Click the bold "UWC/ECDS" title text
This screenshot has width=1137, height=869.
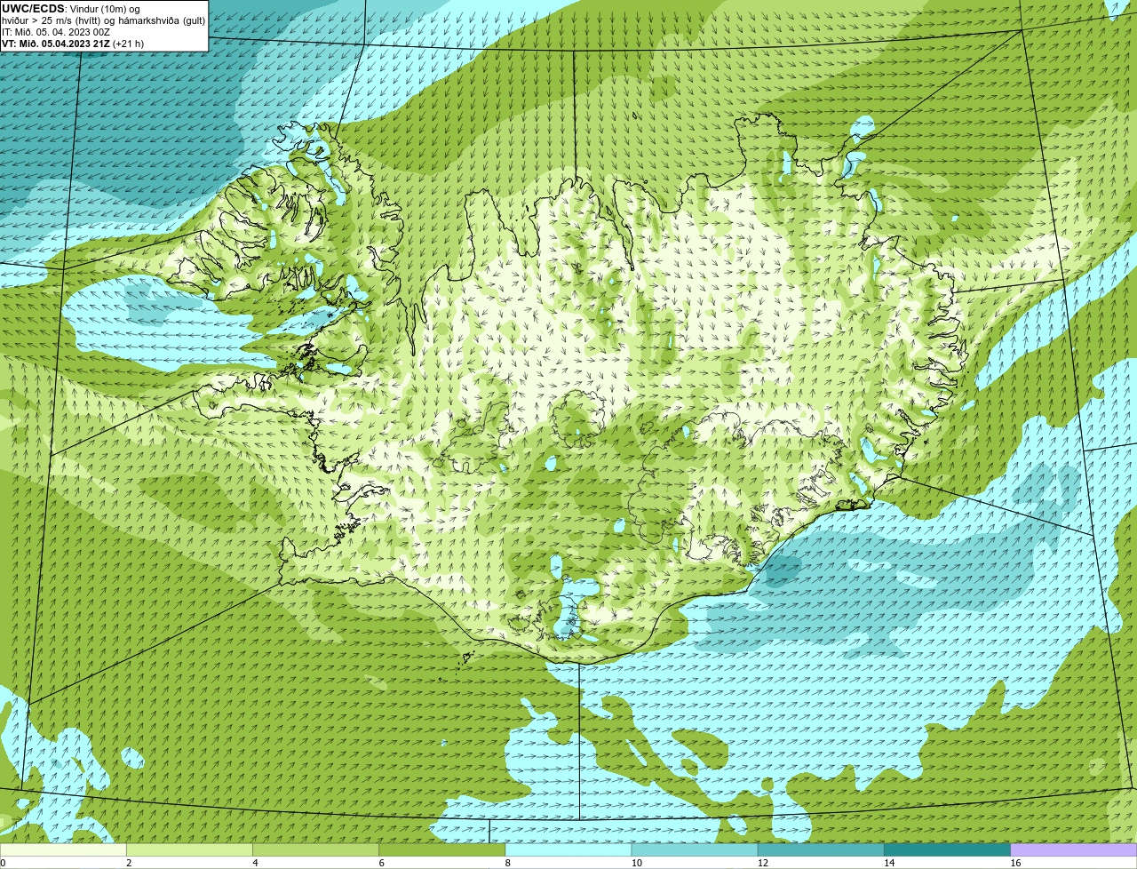coord(33,9)
